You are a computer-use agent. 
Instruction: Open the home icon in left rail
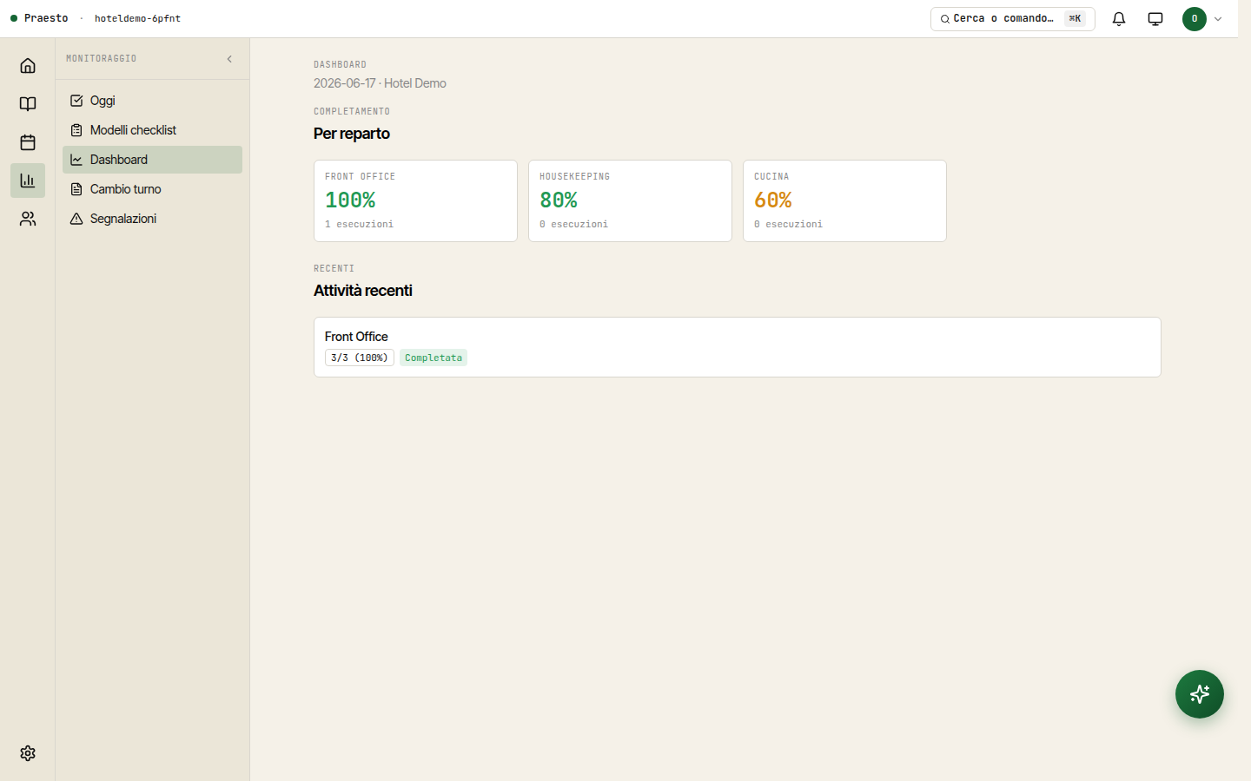click(28, 66)
